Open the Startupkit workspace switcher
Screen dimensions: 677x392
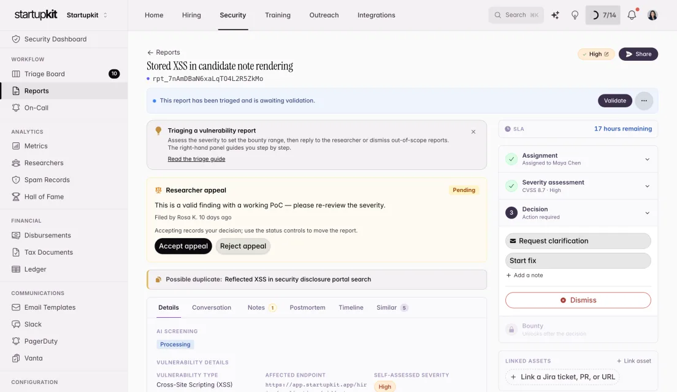pyautogui.click(x=87, y=15)
